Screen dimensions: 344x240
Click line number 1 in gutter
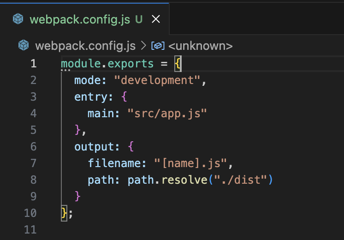(33, 63)
